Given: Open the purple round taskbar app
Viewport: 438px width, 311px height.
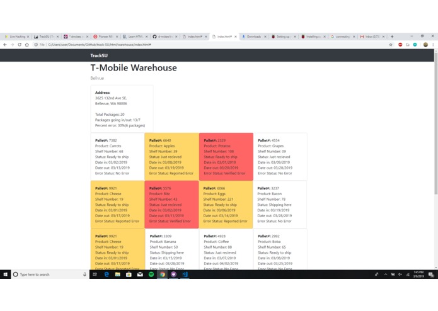Looking at the screenshot, I should (173, 274).
